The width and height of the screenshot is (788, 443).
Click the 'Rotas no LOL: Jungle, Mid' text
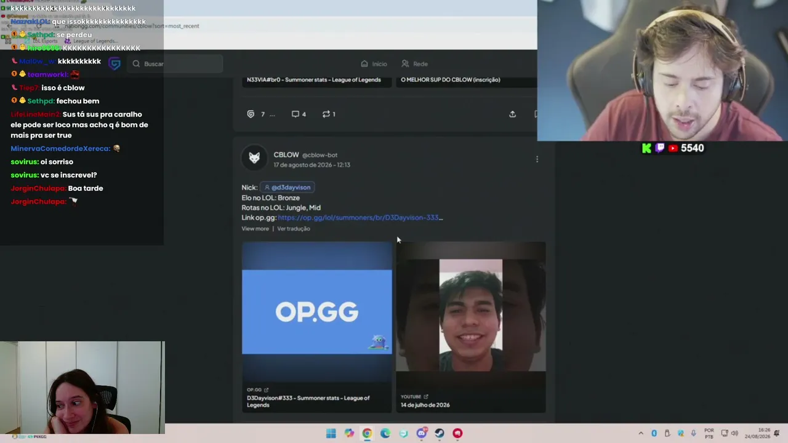point(281,207)
